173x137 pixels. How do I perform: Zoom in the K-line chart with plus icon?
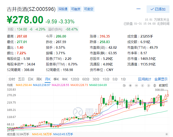[130, 85]
